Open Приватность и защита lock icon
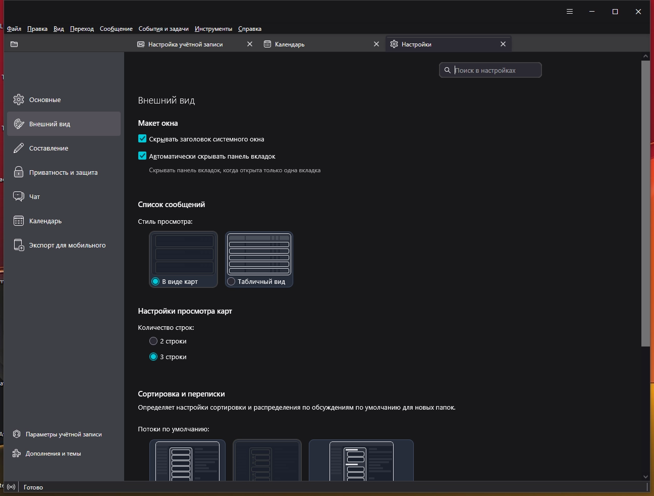This screenshot has height=496, width=654. tap(19, 172)
